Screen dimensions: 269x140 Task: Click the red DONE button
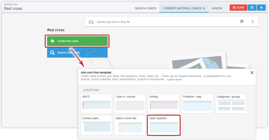[x=238, y=8]
